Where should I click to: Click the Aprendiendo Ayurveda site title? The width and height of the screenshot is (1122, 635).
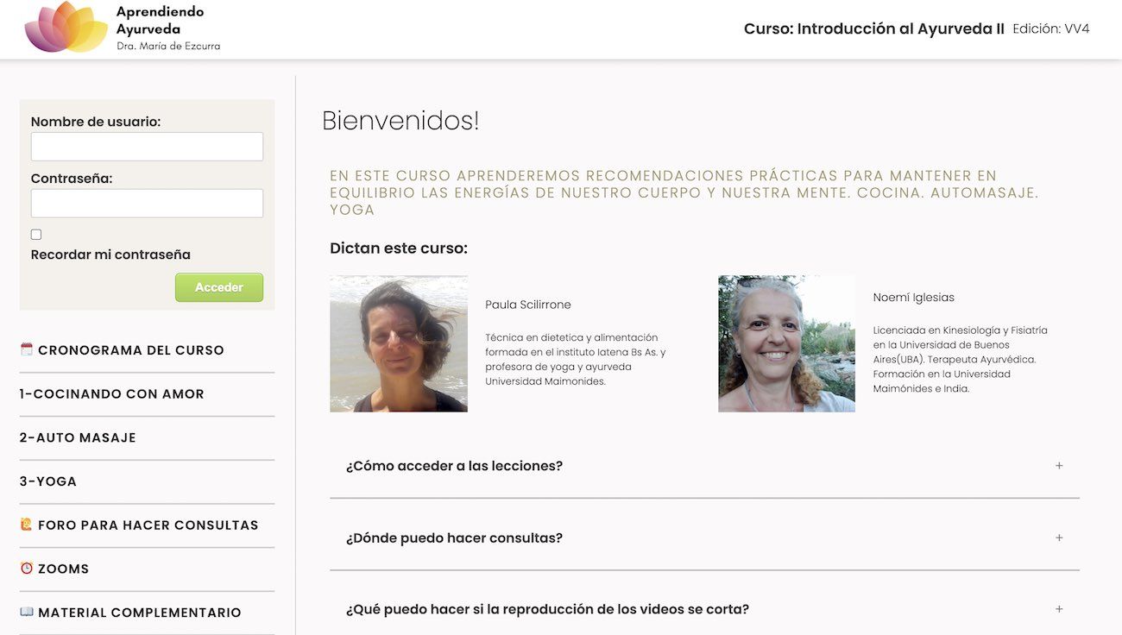click(161, 20)
